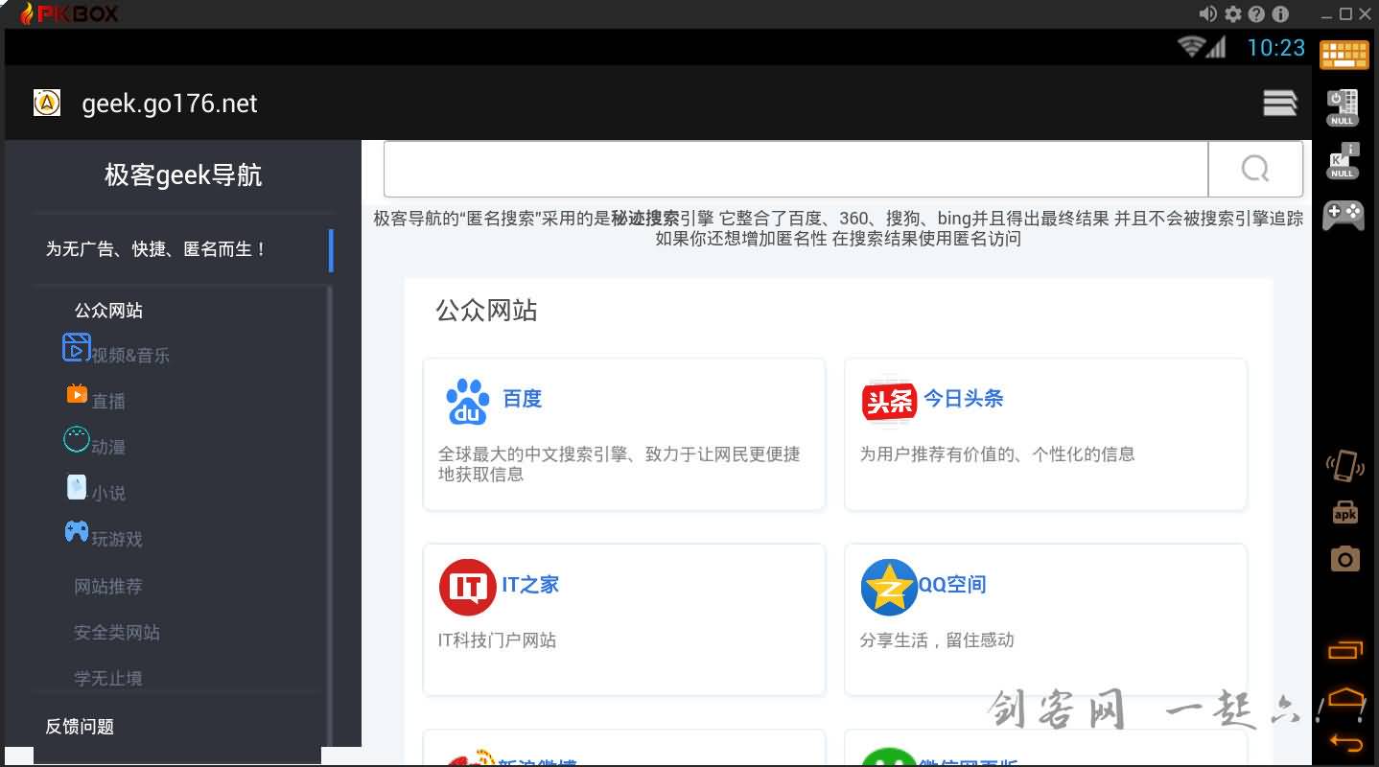Select 动漫 in the sidebar

pos(108,448)
